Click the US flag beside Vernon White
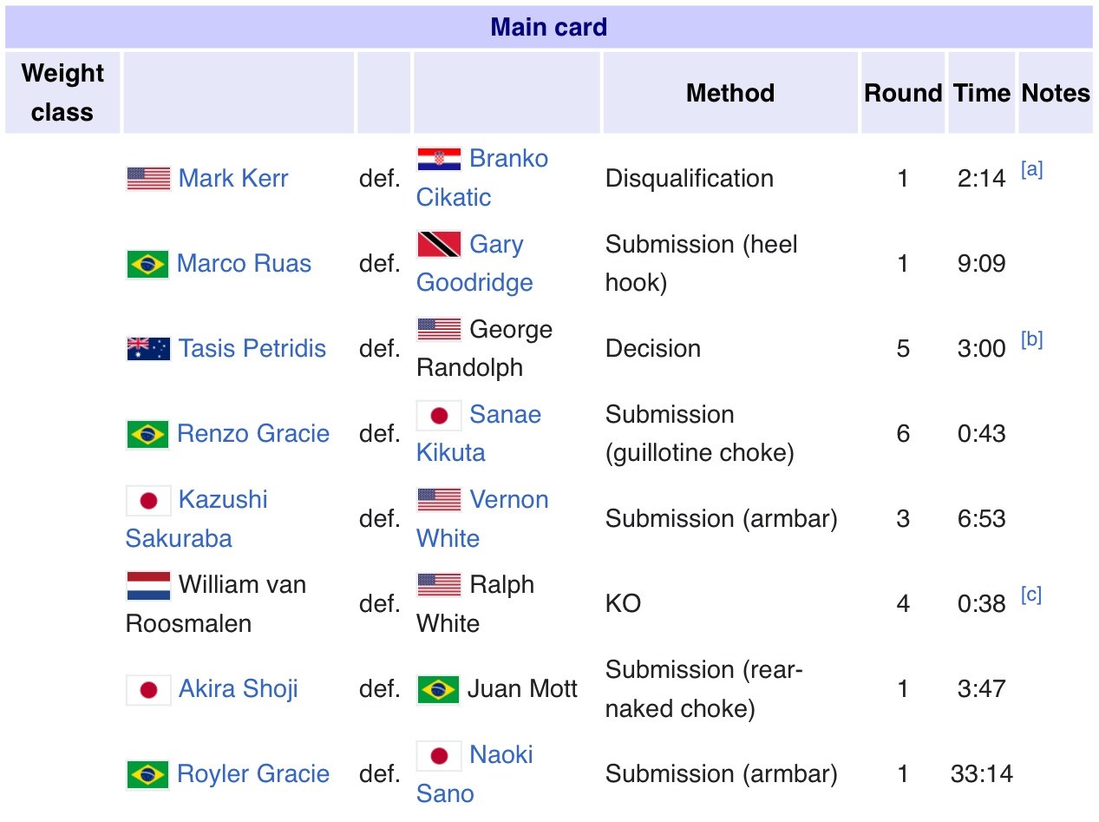This screenshot has height=822, width=1099. click(x=439, y=500)
